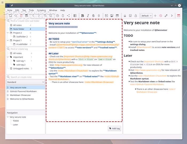
Task: Click the encrypt note padlock icon
Action: 125,15
